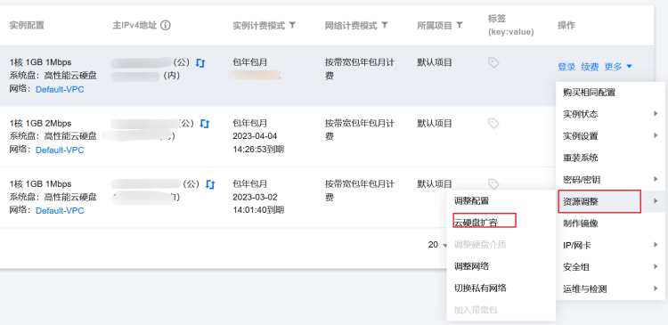Click the IP switch icon in first row

200,63
